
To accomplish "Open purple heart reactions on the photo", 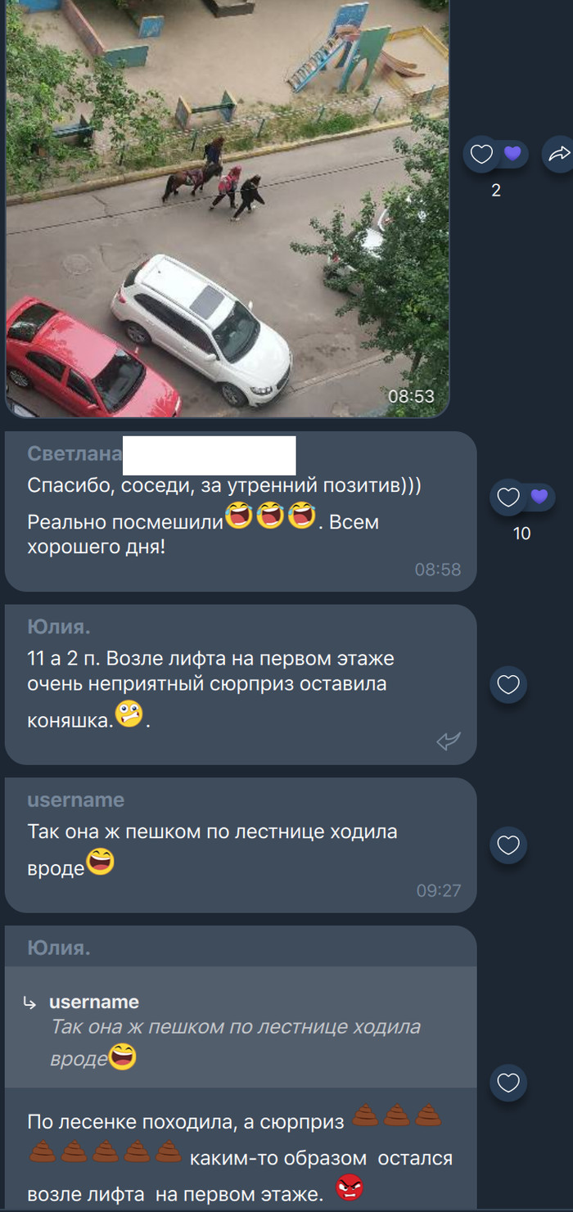I will [512, 154].
